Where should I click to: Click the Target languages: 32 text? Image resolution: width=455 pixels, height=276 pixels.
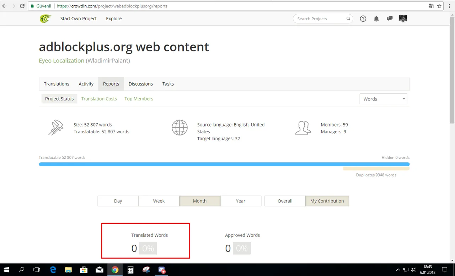click(219, 139)
